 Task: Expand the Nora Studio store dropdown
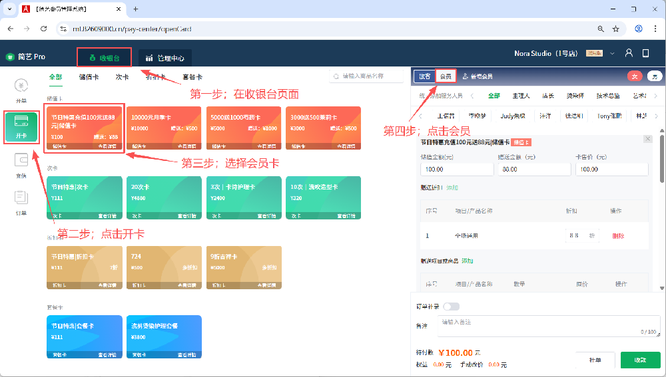(612, 53)
